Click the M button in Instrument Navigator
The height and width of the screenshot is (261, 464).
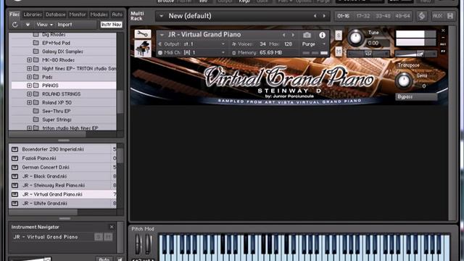coord(108,237)
